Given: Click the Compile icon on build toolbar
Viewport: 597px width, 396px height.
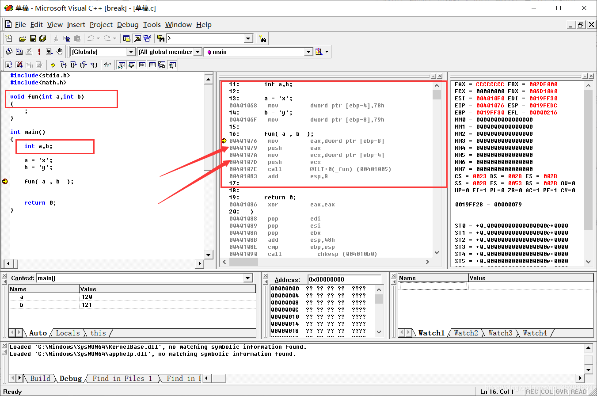Looking at the screenshot, I should 9,52.
